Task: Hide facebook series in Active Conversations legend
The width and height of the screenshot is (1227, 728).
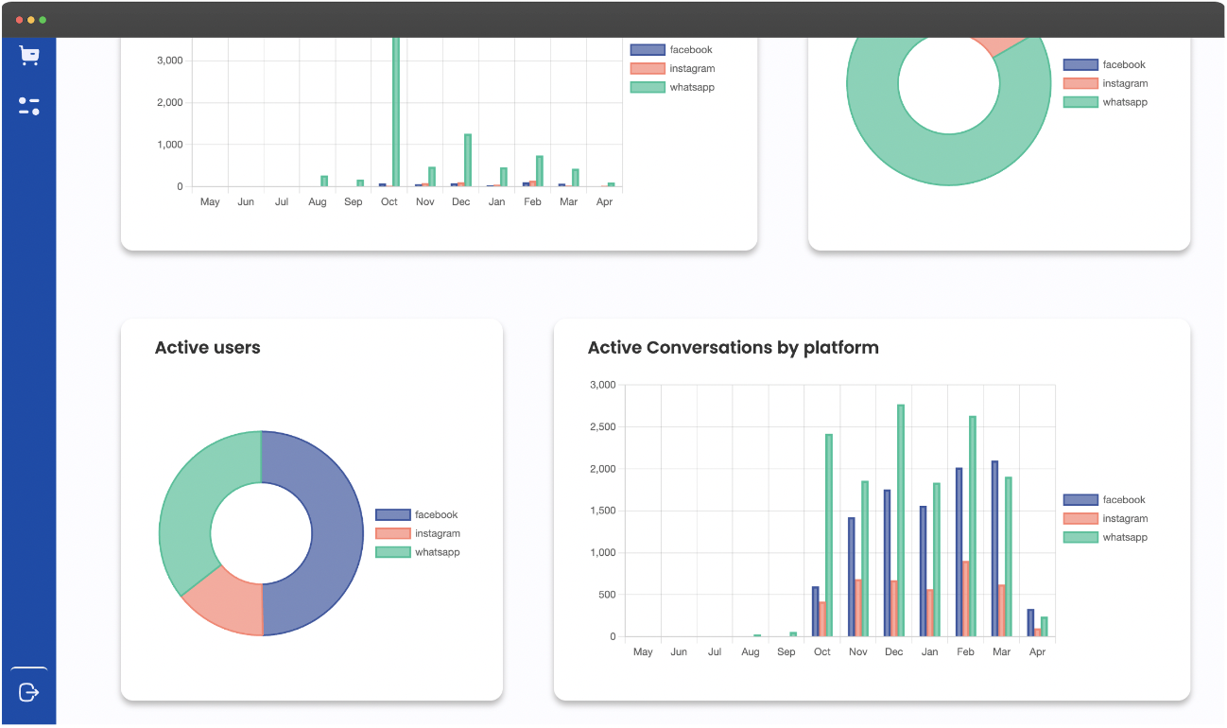Action: pyautogui.click(x=1105, y=500)
